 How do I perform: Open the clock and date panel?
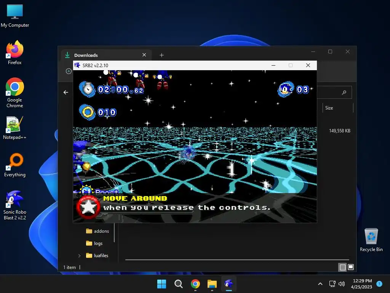click(x=362, y=284)
